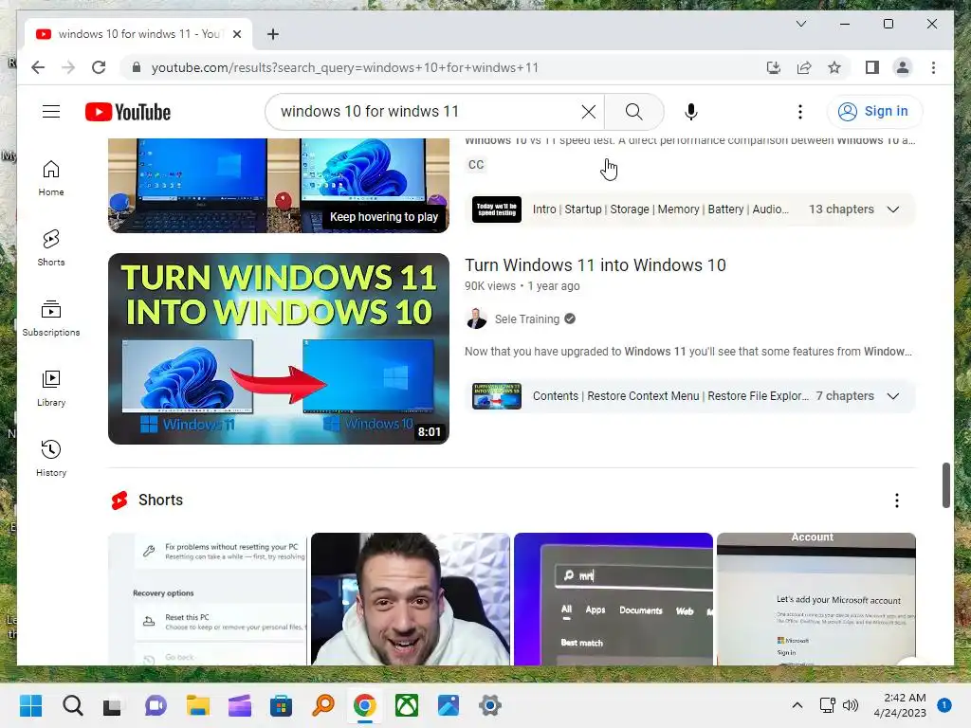Open the Chrome three-dot menu

[933, 67]
